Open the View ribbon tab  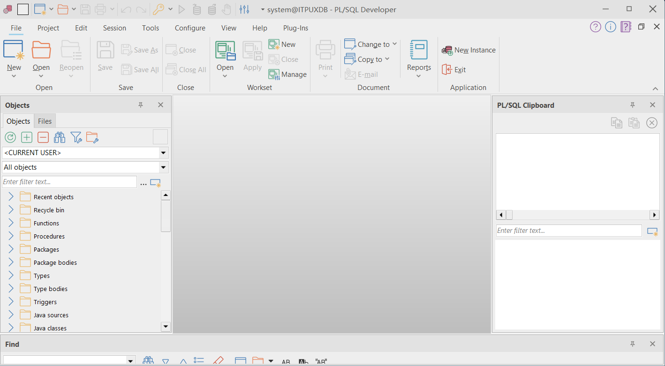click(229, 28)
